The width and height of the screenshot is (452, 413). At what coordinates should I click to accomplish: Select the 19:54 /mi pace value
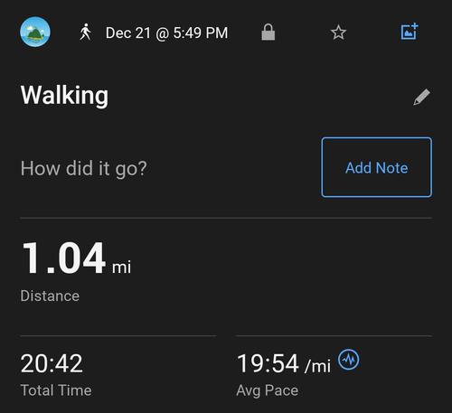point(284,363)
